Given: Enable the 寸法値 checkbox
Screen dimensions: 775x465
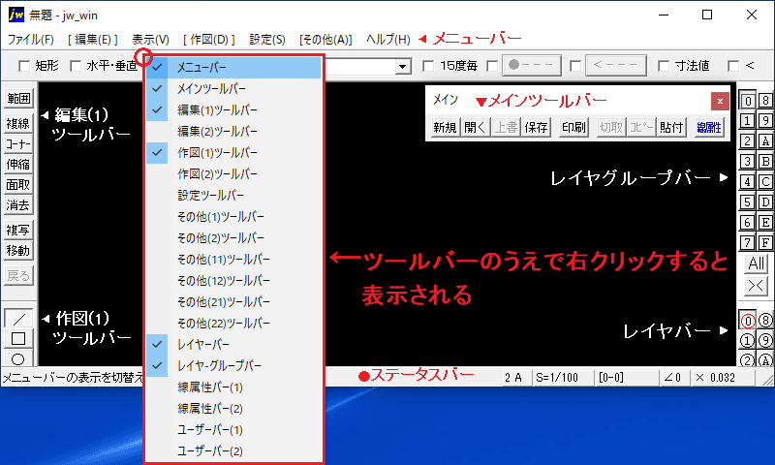Looking at the screenshot, I should click(x=664, y=66).
